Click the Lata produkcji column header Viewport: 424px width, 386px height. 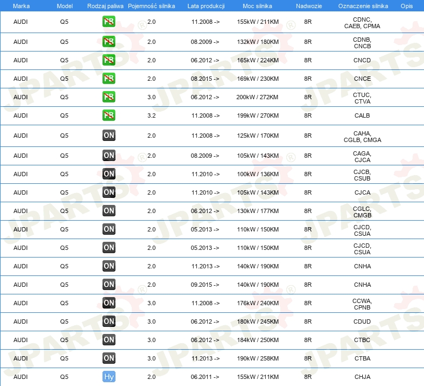(205, 5)
